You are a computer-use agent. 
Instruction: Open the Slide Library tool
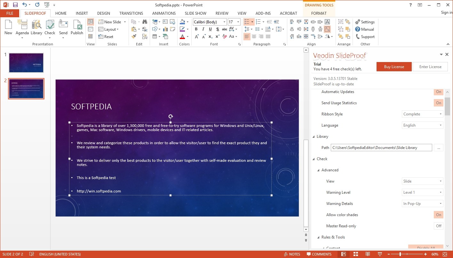click(x=36, y=27)
